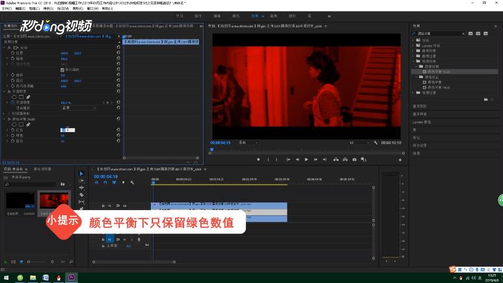Create new bin in Project panel
Viewport: 503px width, 283px height.
[62, 184]
